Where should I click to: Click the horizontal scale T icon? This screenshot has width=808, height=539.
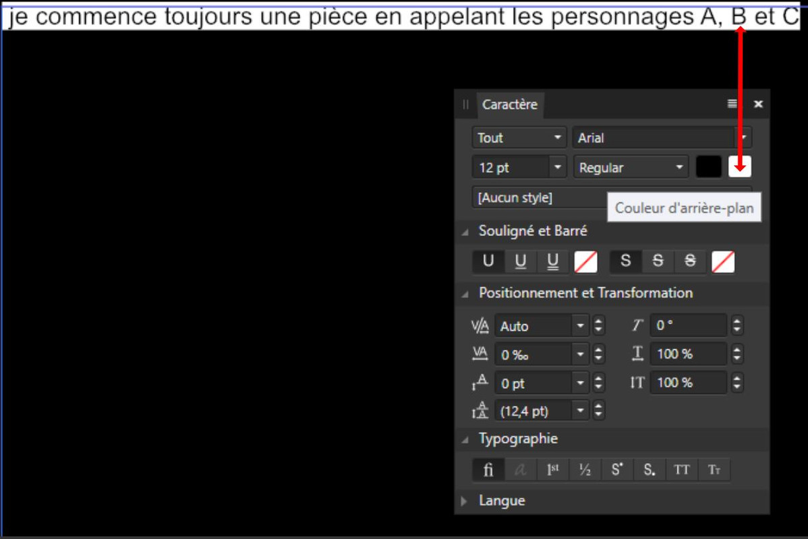coord(637,354)
